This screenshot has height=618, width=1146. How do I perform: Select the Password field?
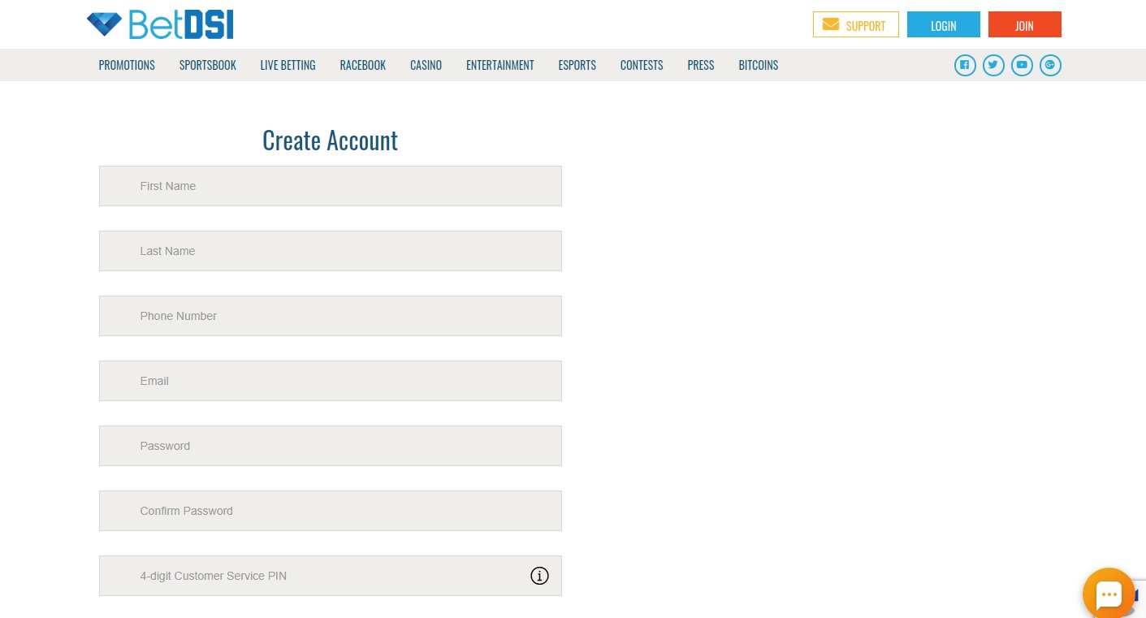[331, 446]
